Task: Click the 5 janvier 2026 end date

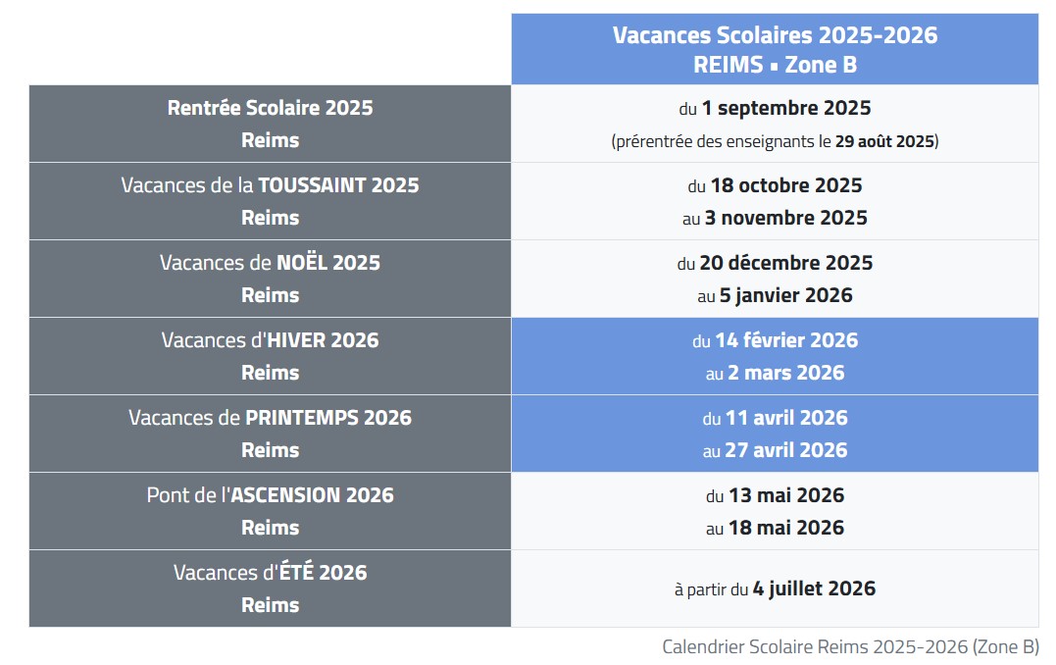Action: pyautogui.click(x=787, y=295)
